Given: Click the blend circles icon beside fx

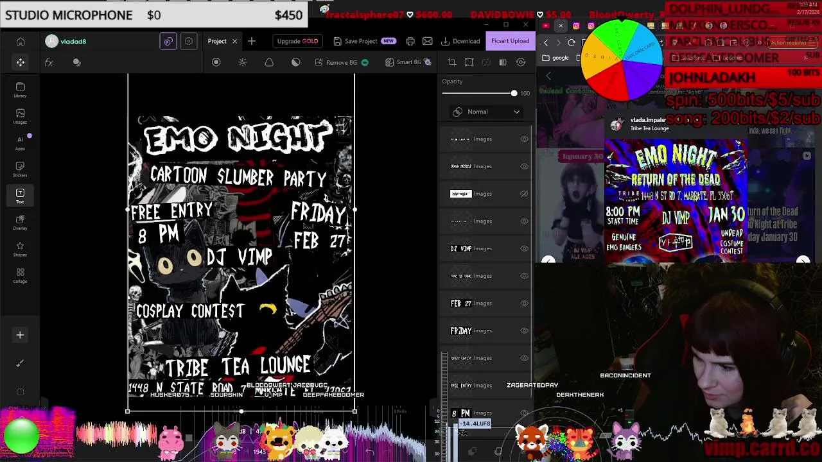Looking at the screenshot, I should click(x=77, y=62).
